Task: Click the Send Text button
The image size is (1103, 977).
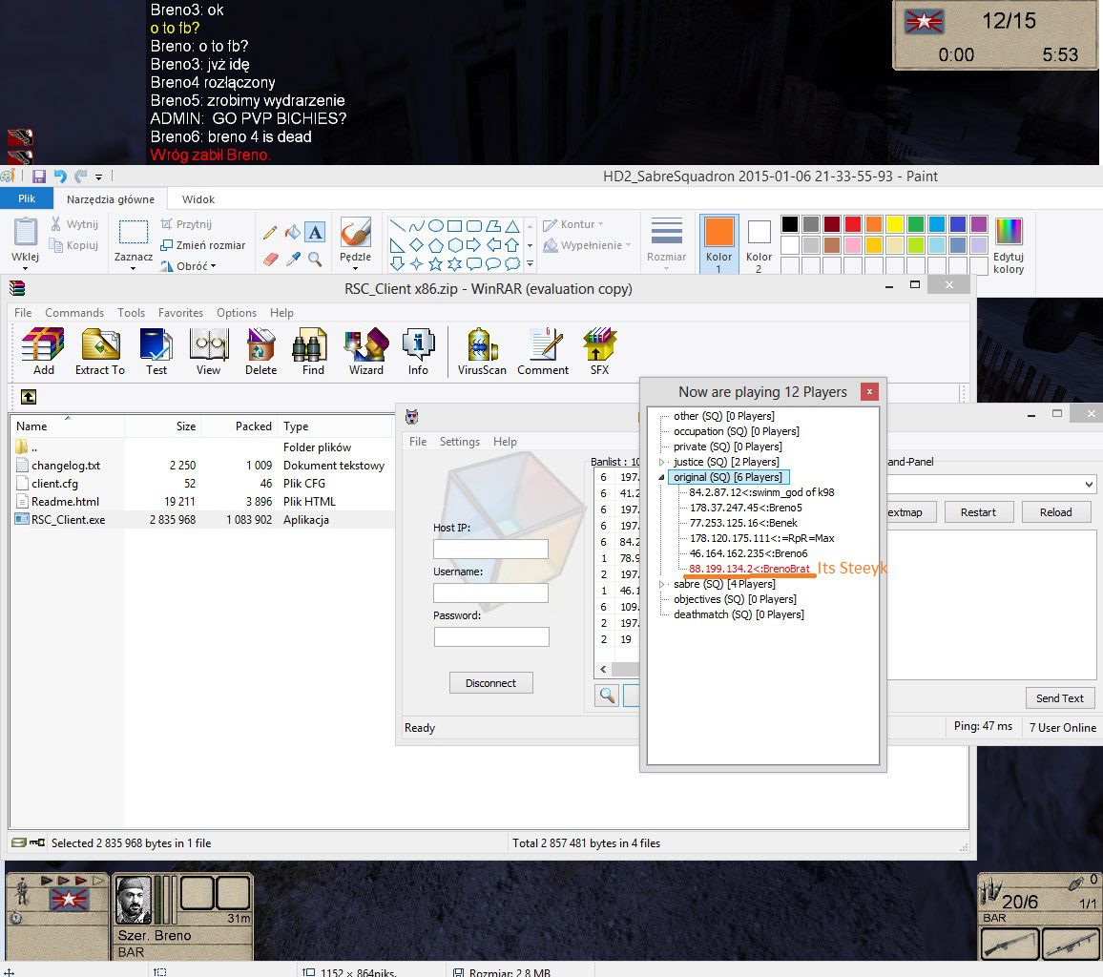Action: pyautogui.click(x=1059, y=698)
